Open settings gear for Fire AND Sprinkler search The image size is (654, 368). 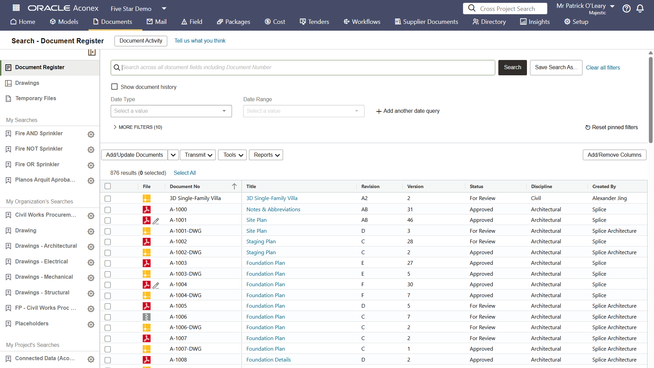(91, 134)
